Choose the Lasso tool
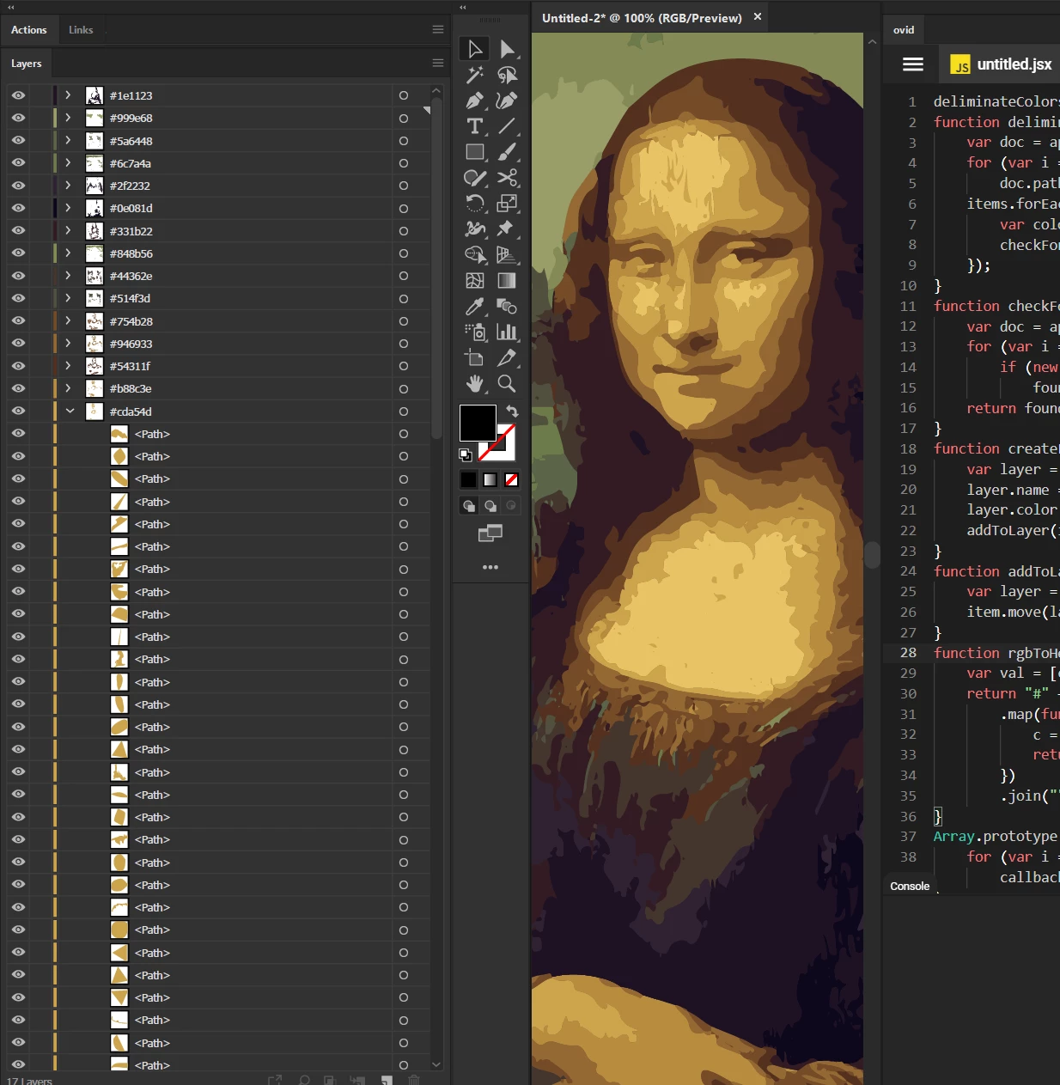The height and width of the screenshot is (1085, 1060). click(508, 75)
